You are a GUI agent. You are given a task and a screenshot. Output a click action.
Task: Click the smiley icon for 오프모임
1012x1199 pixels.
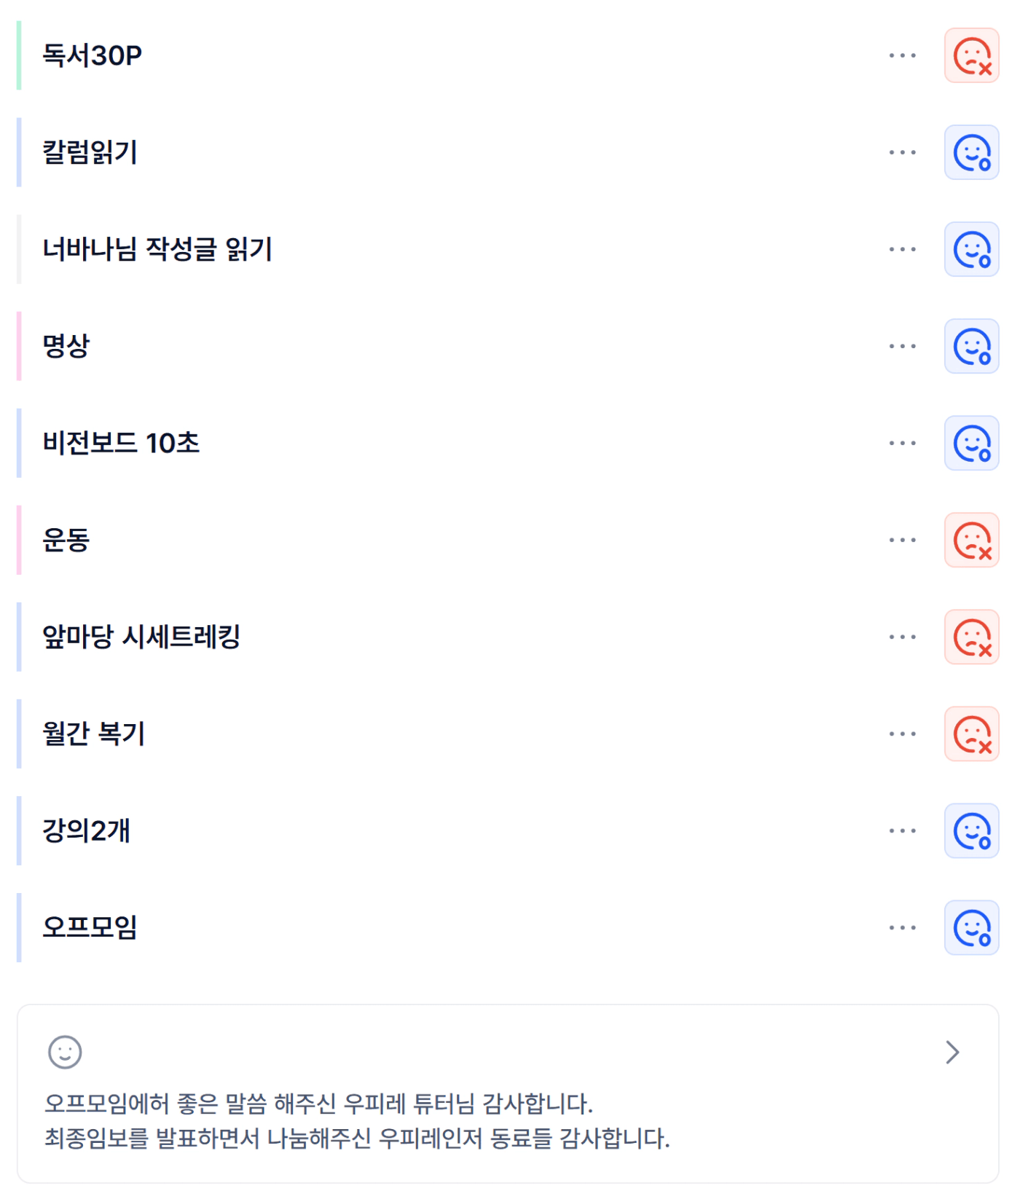tap(971, 928)
